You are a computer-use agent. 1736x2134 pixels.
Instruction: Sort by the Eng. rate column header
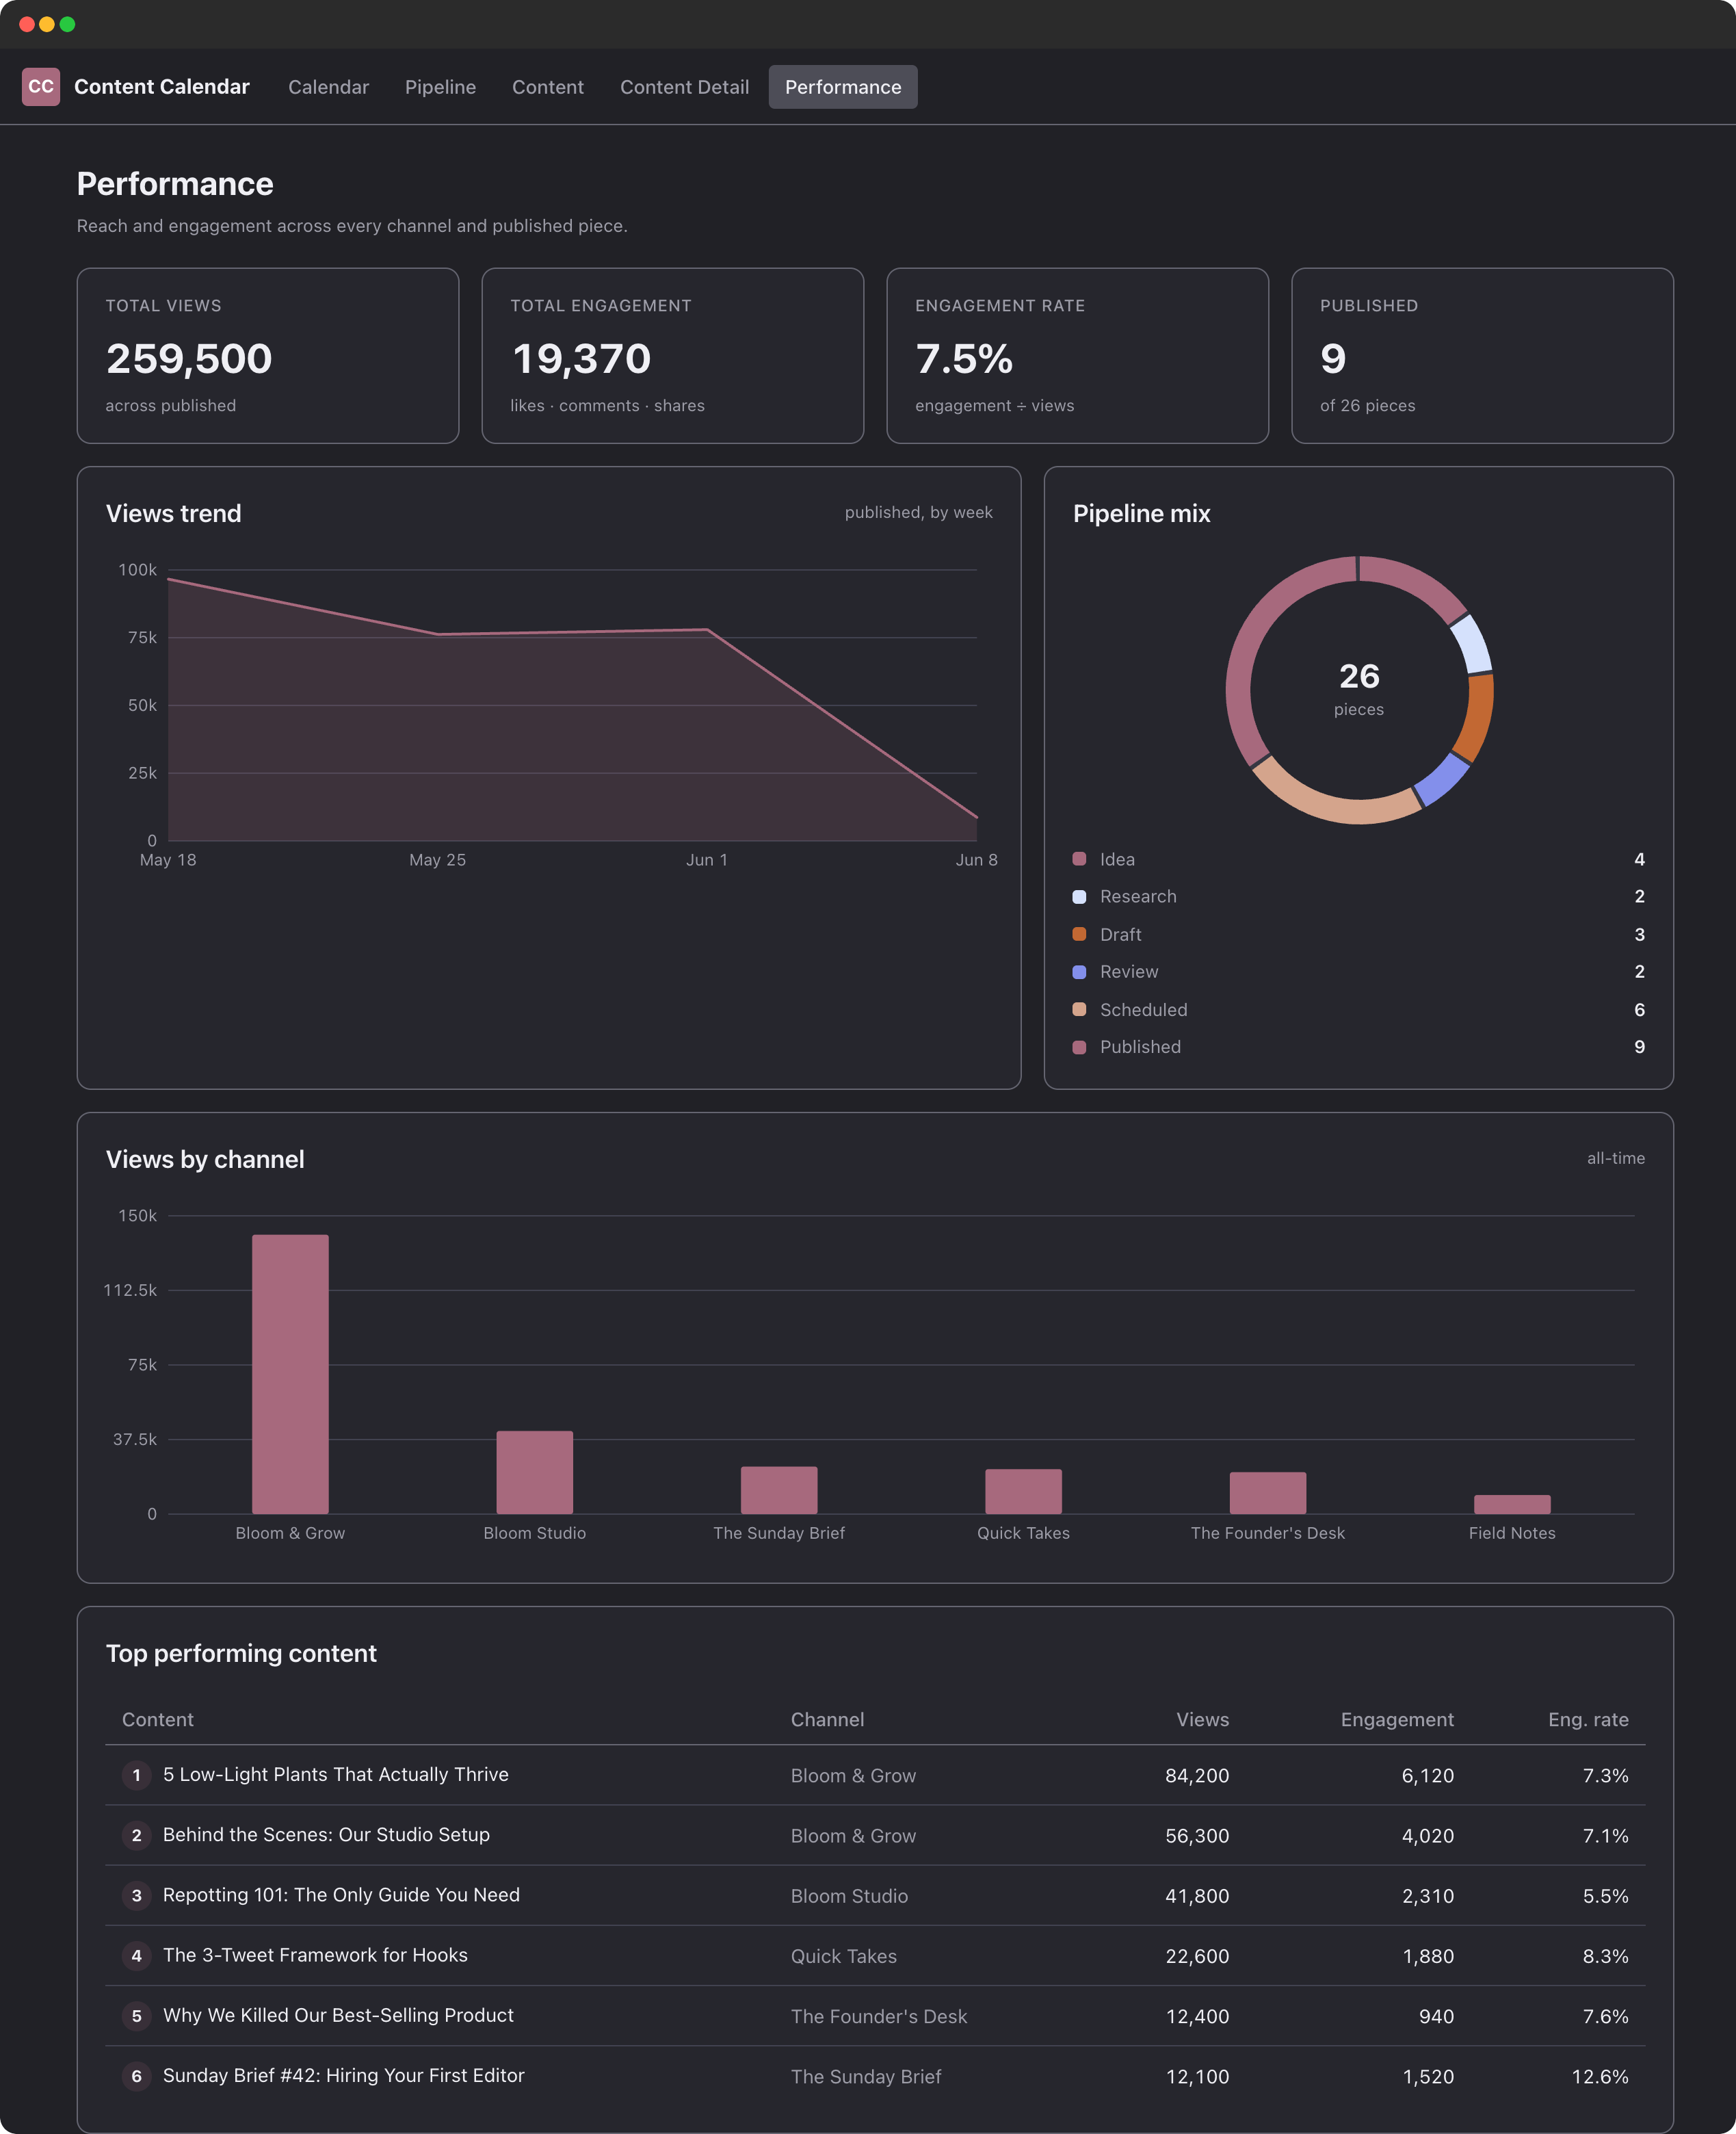click(1588, 1719)
